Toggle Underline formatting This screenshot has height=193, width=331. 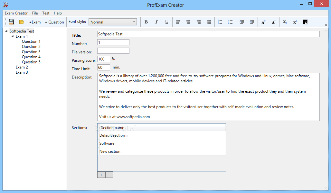click(167, 22)
